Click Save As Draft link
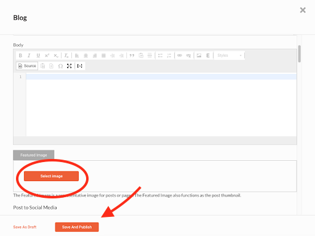The width and height of the screenshot is (315, 236). (x=25, y=227)
